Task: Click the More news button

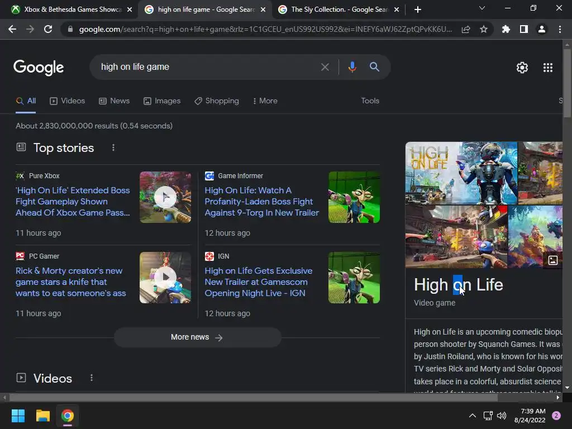Action: 197,337
